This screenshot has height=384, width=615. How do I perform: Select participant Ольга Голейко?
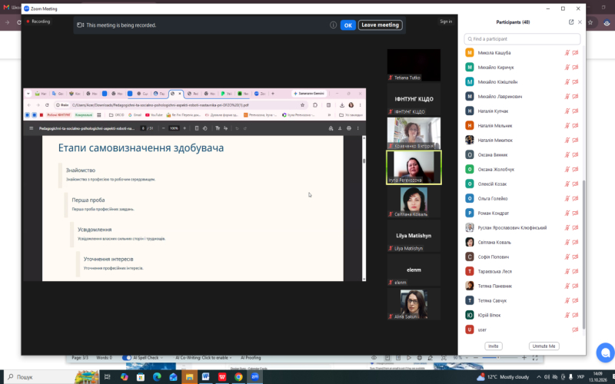click(522, 198)
